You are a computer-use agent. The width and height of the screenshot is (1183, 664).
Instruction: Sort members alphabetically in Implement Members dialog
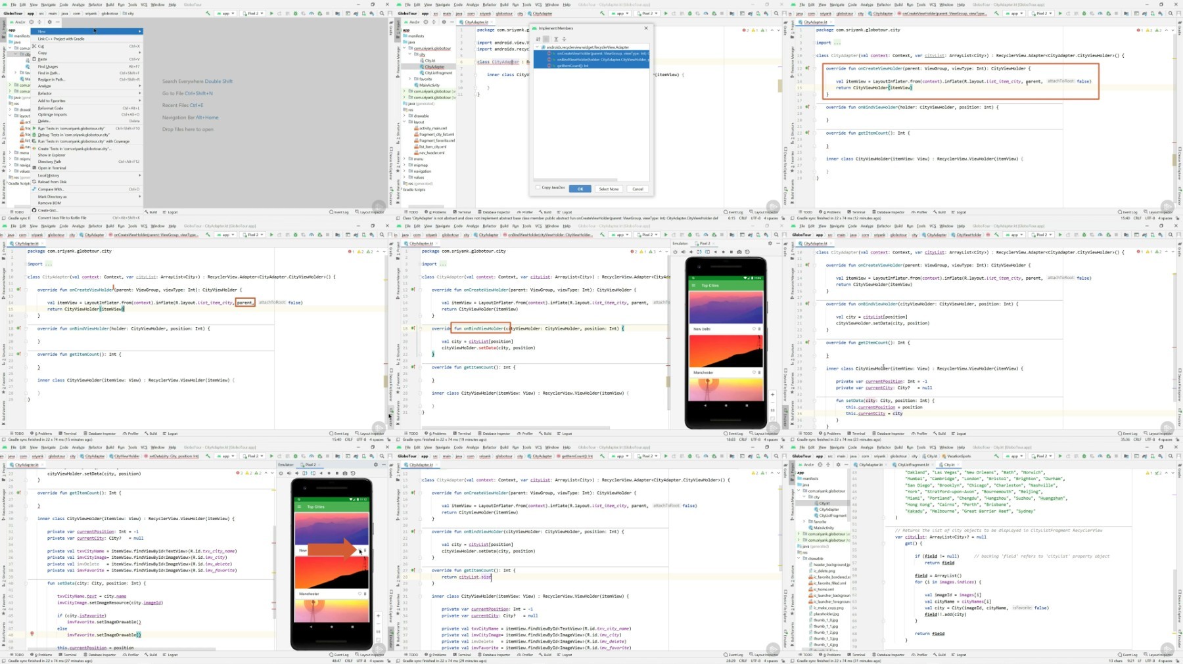(x=538, y=39)
